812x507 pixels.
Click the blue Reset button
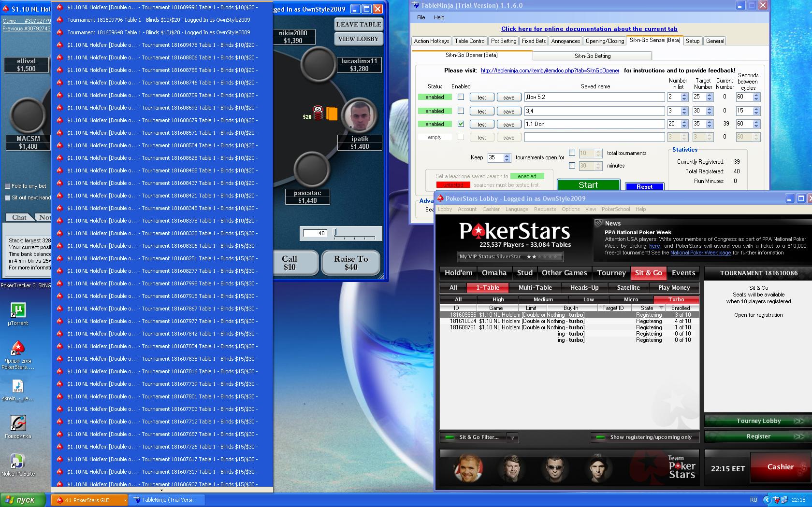[644, 186]
